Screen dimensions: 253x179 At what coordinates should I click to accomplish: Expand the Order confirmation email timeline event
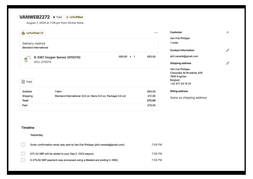click(78, 145)
